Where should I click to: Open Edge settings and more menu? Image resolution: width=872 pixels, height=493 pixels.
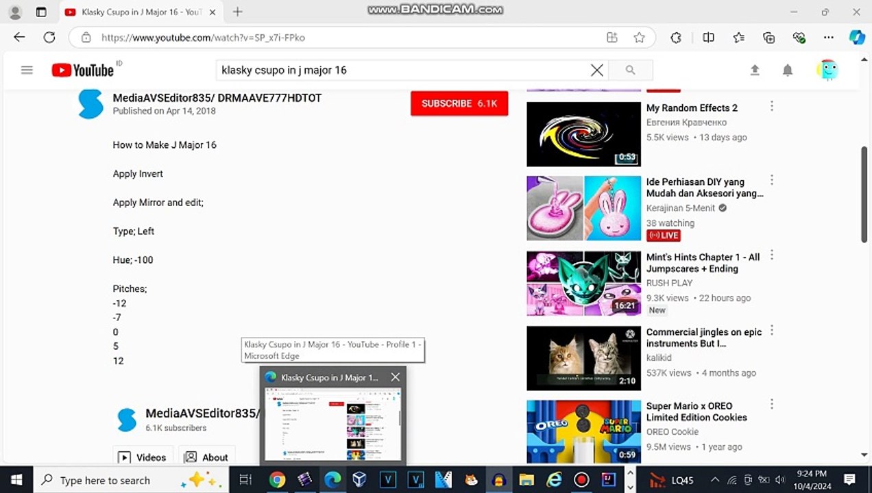828,38
